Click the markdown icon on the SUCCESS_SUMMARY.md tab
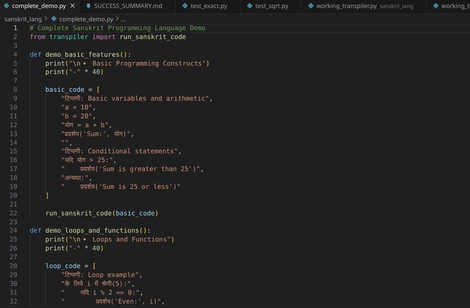Image resolution: width=470 pixels, height=308 pixels. pyautogui.click(x=88, y=6)
